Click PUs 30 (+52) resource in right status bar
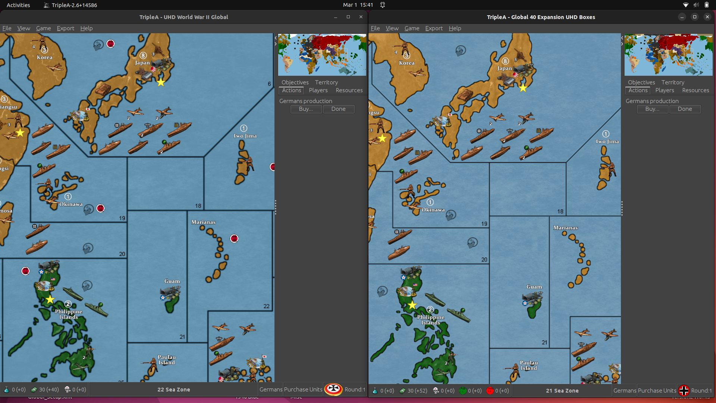This screenshot has height=403, width=716. tap(414, 391)
